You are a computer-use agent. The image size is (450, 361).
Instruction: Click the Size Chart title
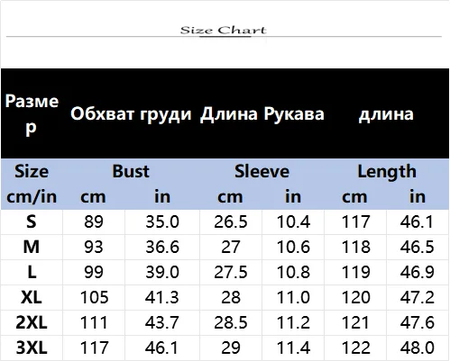coord(223,30)
